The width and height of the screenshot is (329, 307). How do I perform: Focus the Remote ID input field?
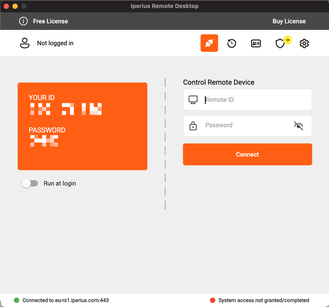click(247, 100)
